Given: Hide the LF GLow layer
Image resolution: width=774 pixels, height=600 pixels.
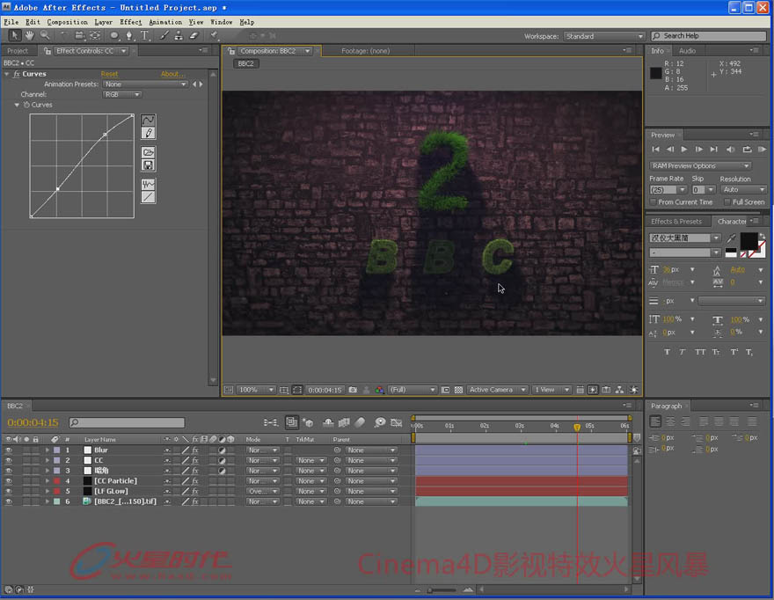Looking at the screenshot, I should (x=9, y=492).
